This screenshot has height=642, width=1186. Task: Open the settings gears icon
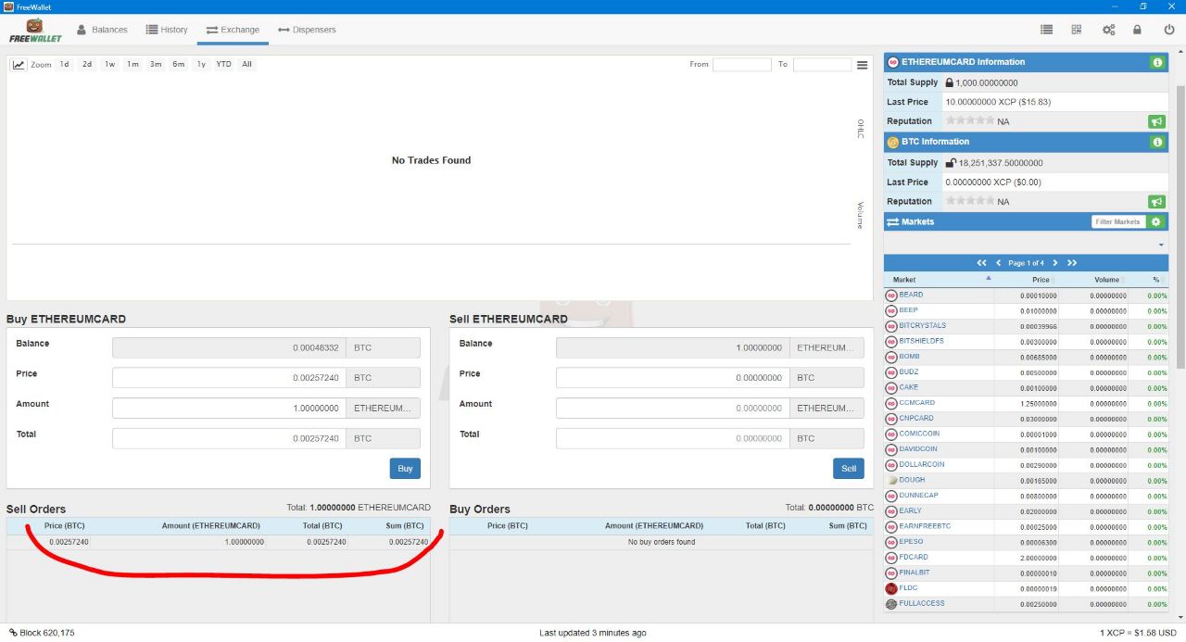point(1108,30)
